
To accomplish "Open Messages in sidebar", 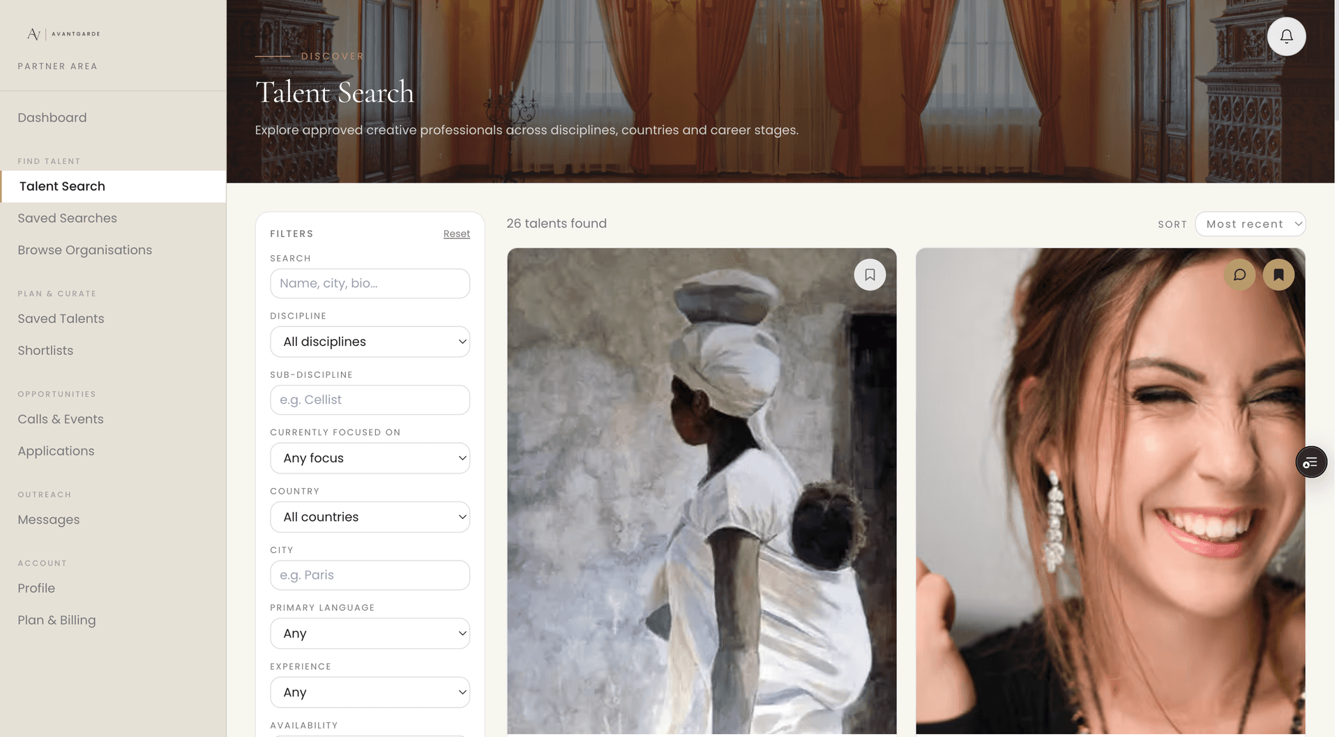I will point(49,519).
